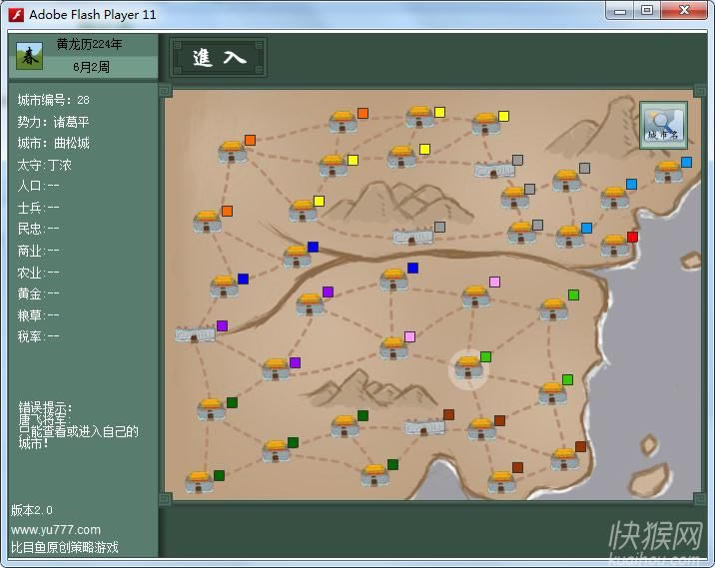Toggle city names with the 城市名 magnifier
The height and width of the screenshot is (568, 715).
coord(663,125)
